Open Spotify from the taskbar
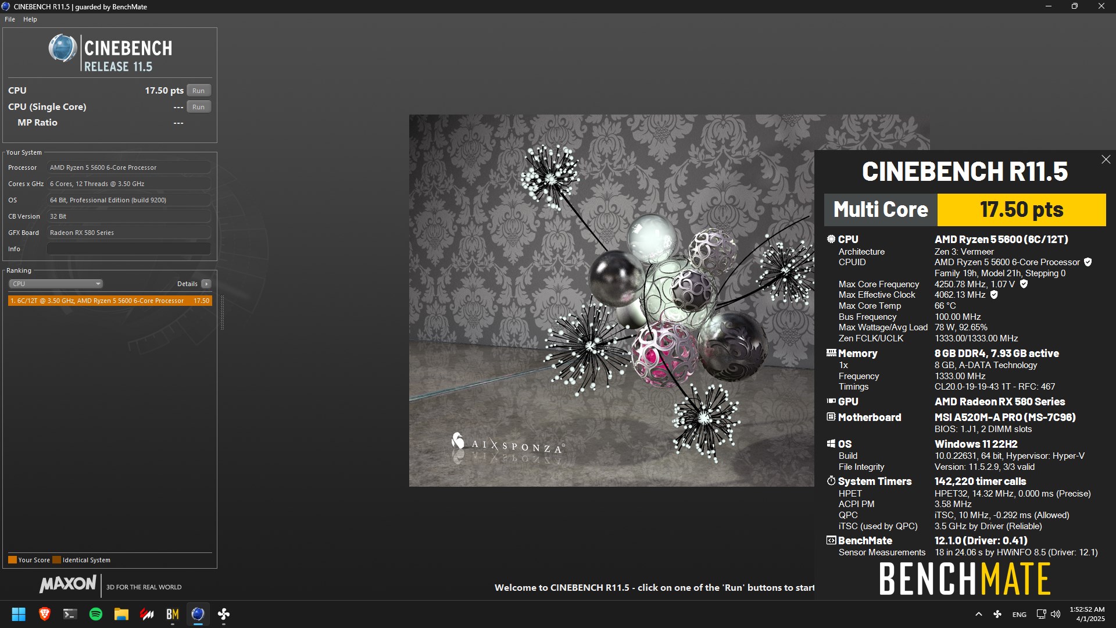Image resolution: width=1116 pixels, height=628 pixels. coord(95,614)
